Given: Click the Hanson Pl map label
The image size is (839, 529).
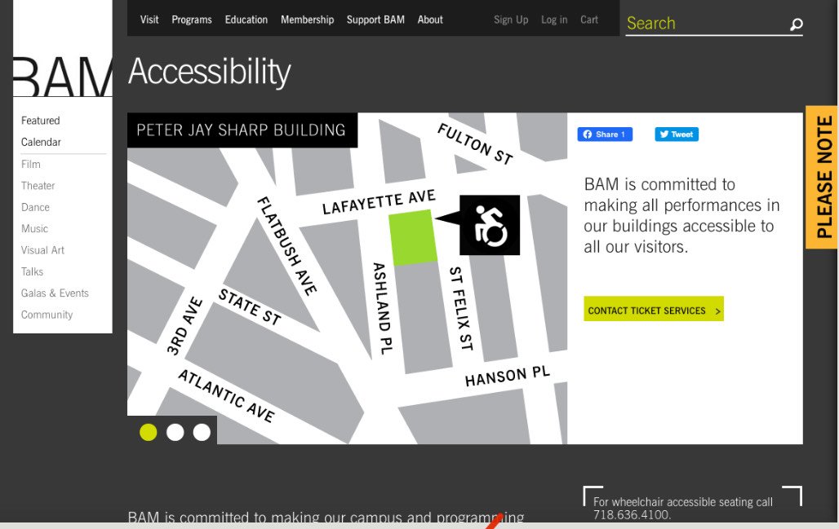Looking at the screenshot, I should click(508, 377).
